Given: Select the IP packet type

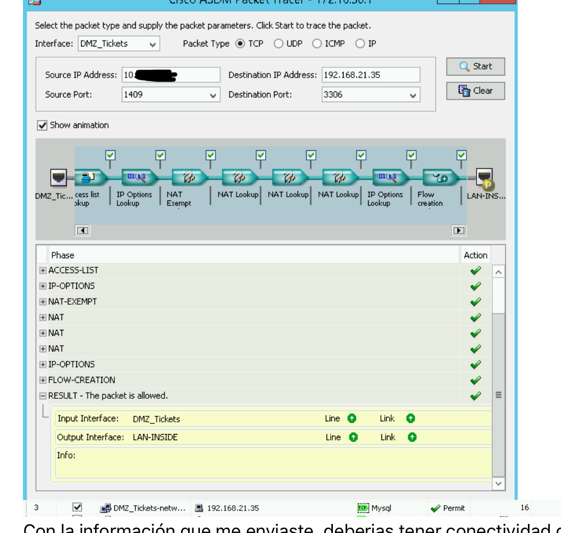Looking at the screenshot, I should [360, 44].
